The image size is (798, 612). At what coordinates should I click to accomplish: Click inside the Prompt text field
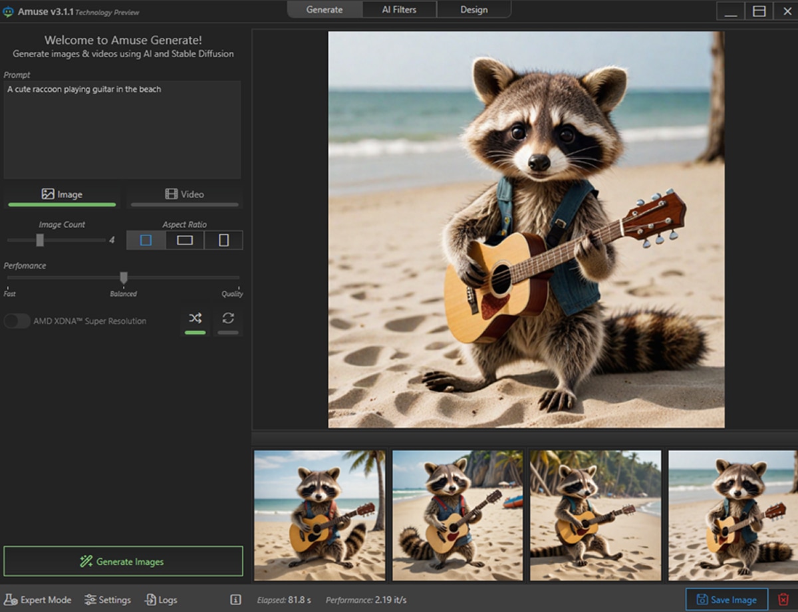click(122, 130)
